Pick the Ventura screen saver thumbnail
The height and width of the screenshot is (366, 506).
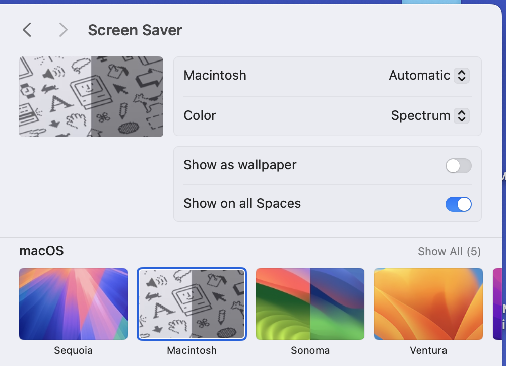(x=428, y=303)
